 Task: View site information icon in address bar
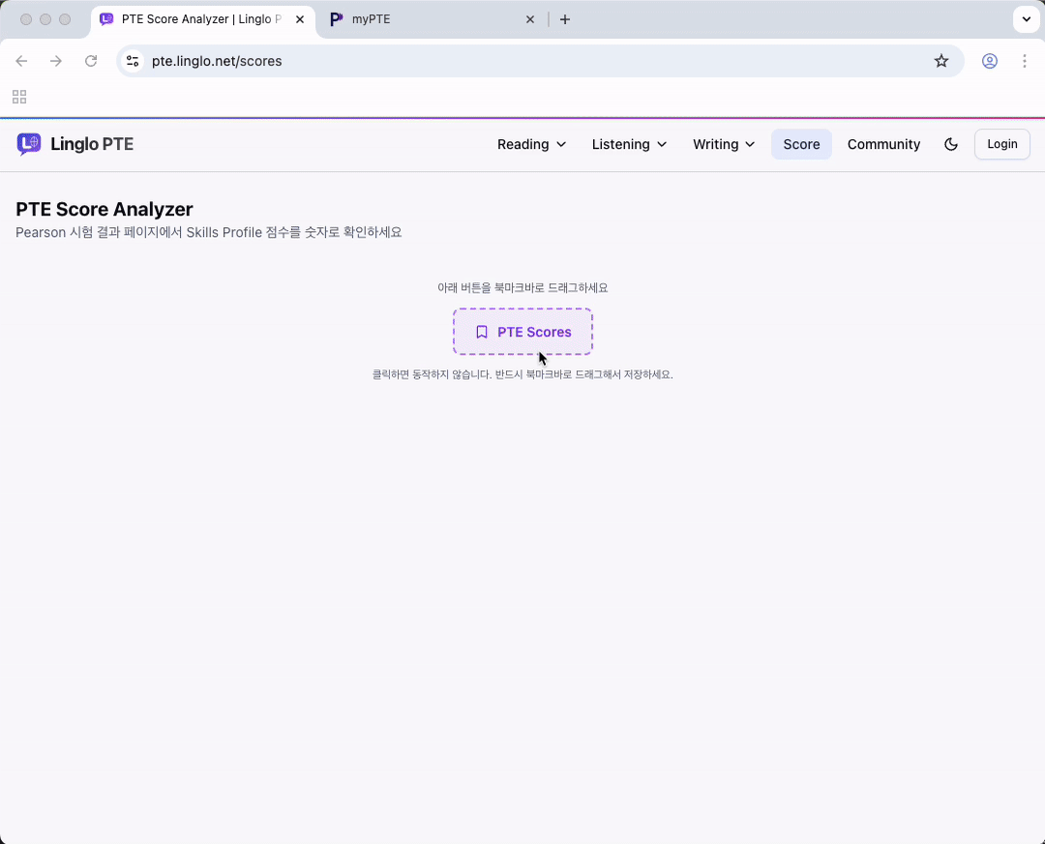coord(133,61)
